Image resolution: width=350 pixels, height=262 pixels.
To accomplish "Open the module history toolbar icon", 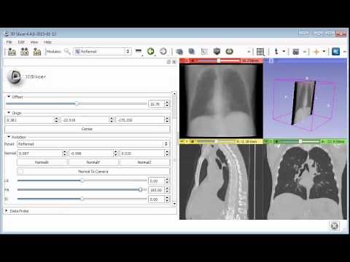I will pos(139,52).
